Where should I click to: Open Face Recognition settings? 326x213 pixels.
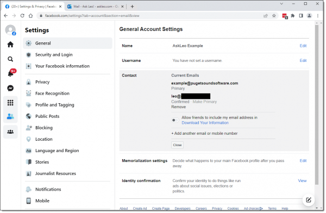pyautogui.click(x=67, y=93)
